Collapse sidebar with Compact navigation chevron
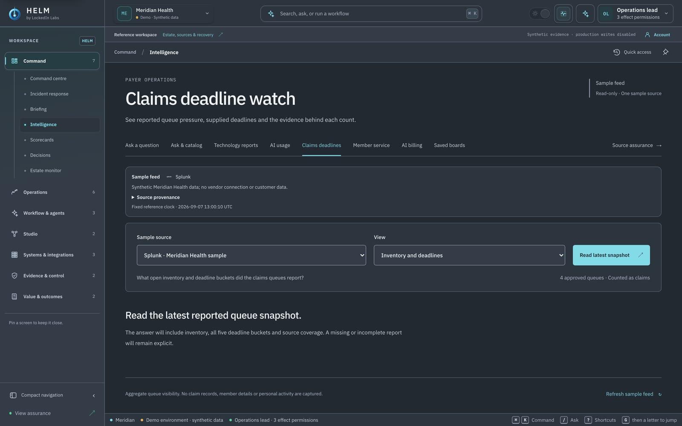The height and width of the screenshot is (426, 682). tap(94, 395)
